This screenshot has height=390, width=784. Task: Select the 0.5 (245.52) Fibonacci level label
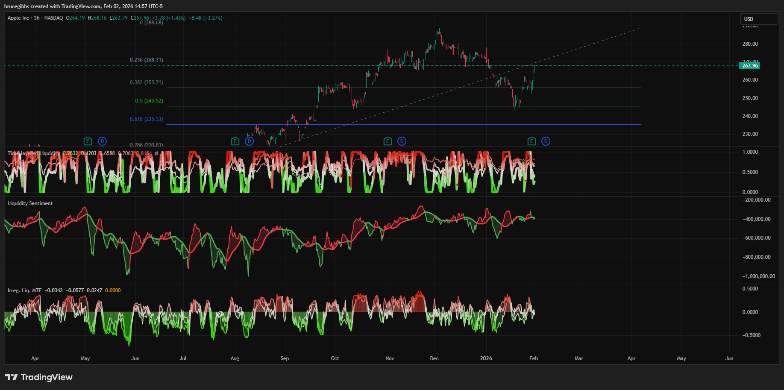coord(149,101)
